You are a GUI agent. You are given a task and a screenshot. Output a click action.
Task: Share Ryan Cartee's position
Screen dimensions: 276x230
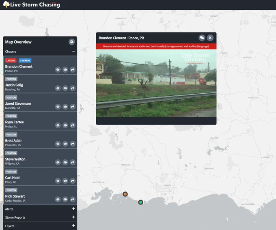73,125
